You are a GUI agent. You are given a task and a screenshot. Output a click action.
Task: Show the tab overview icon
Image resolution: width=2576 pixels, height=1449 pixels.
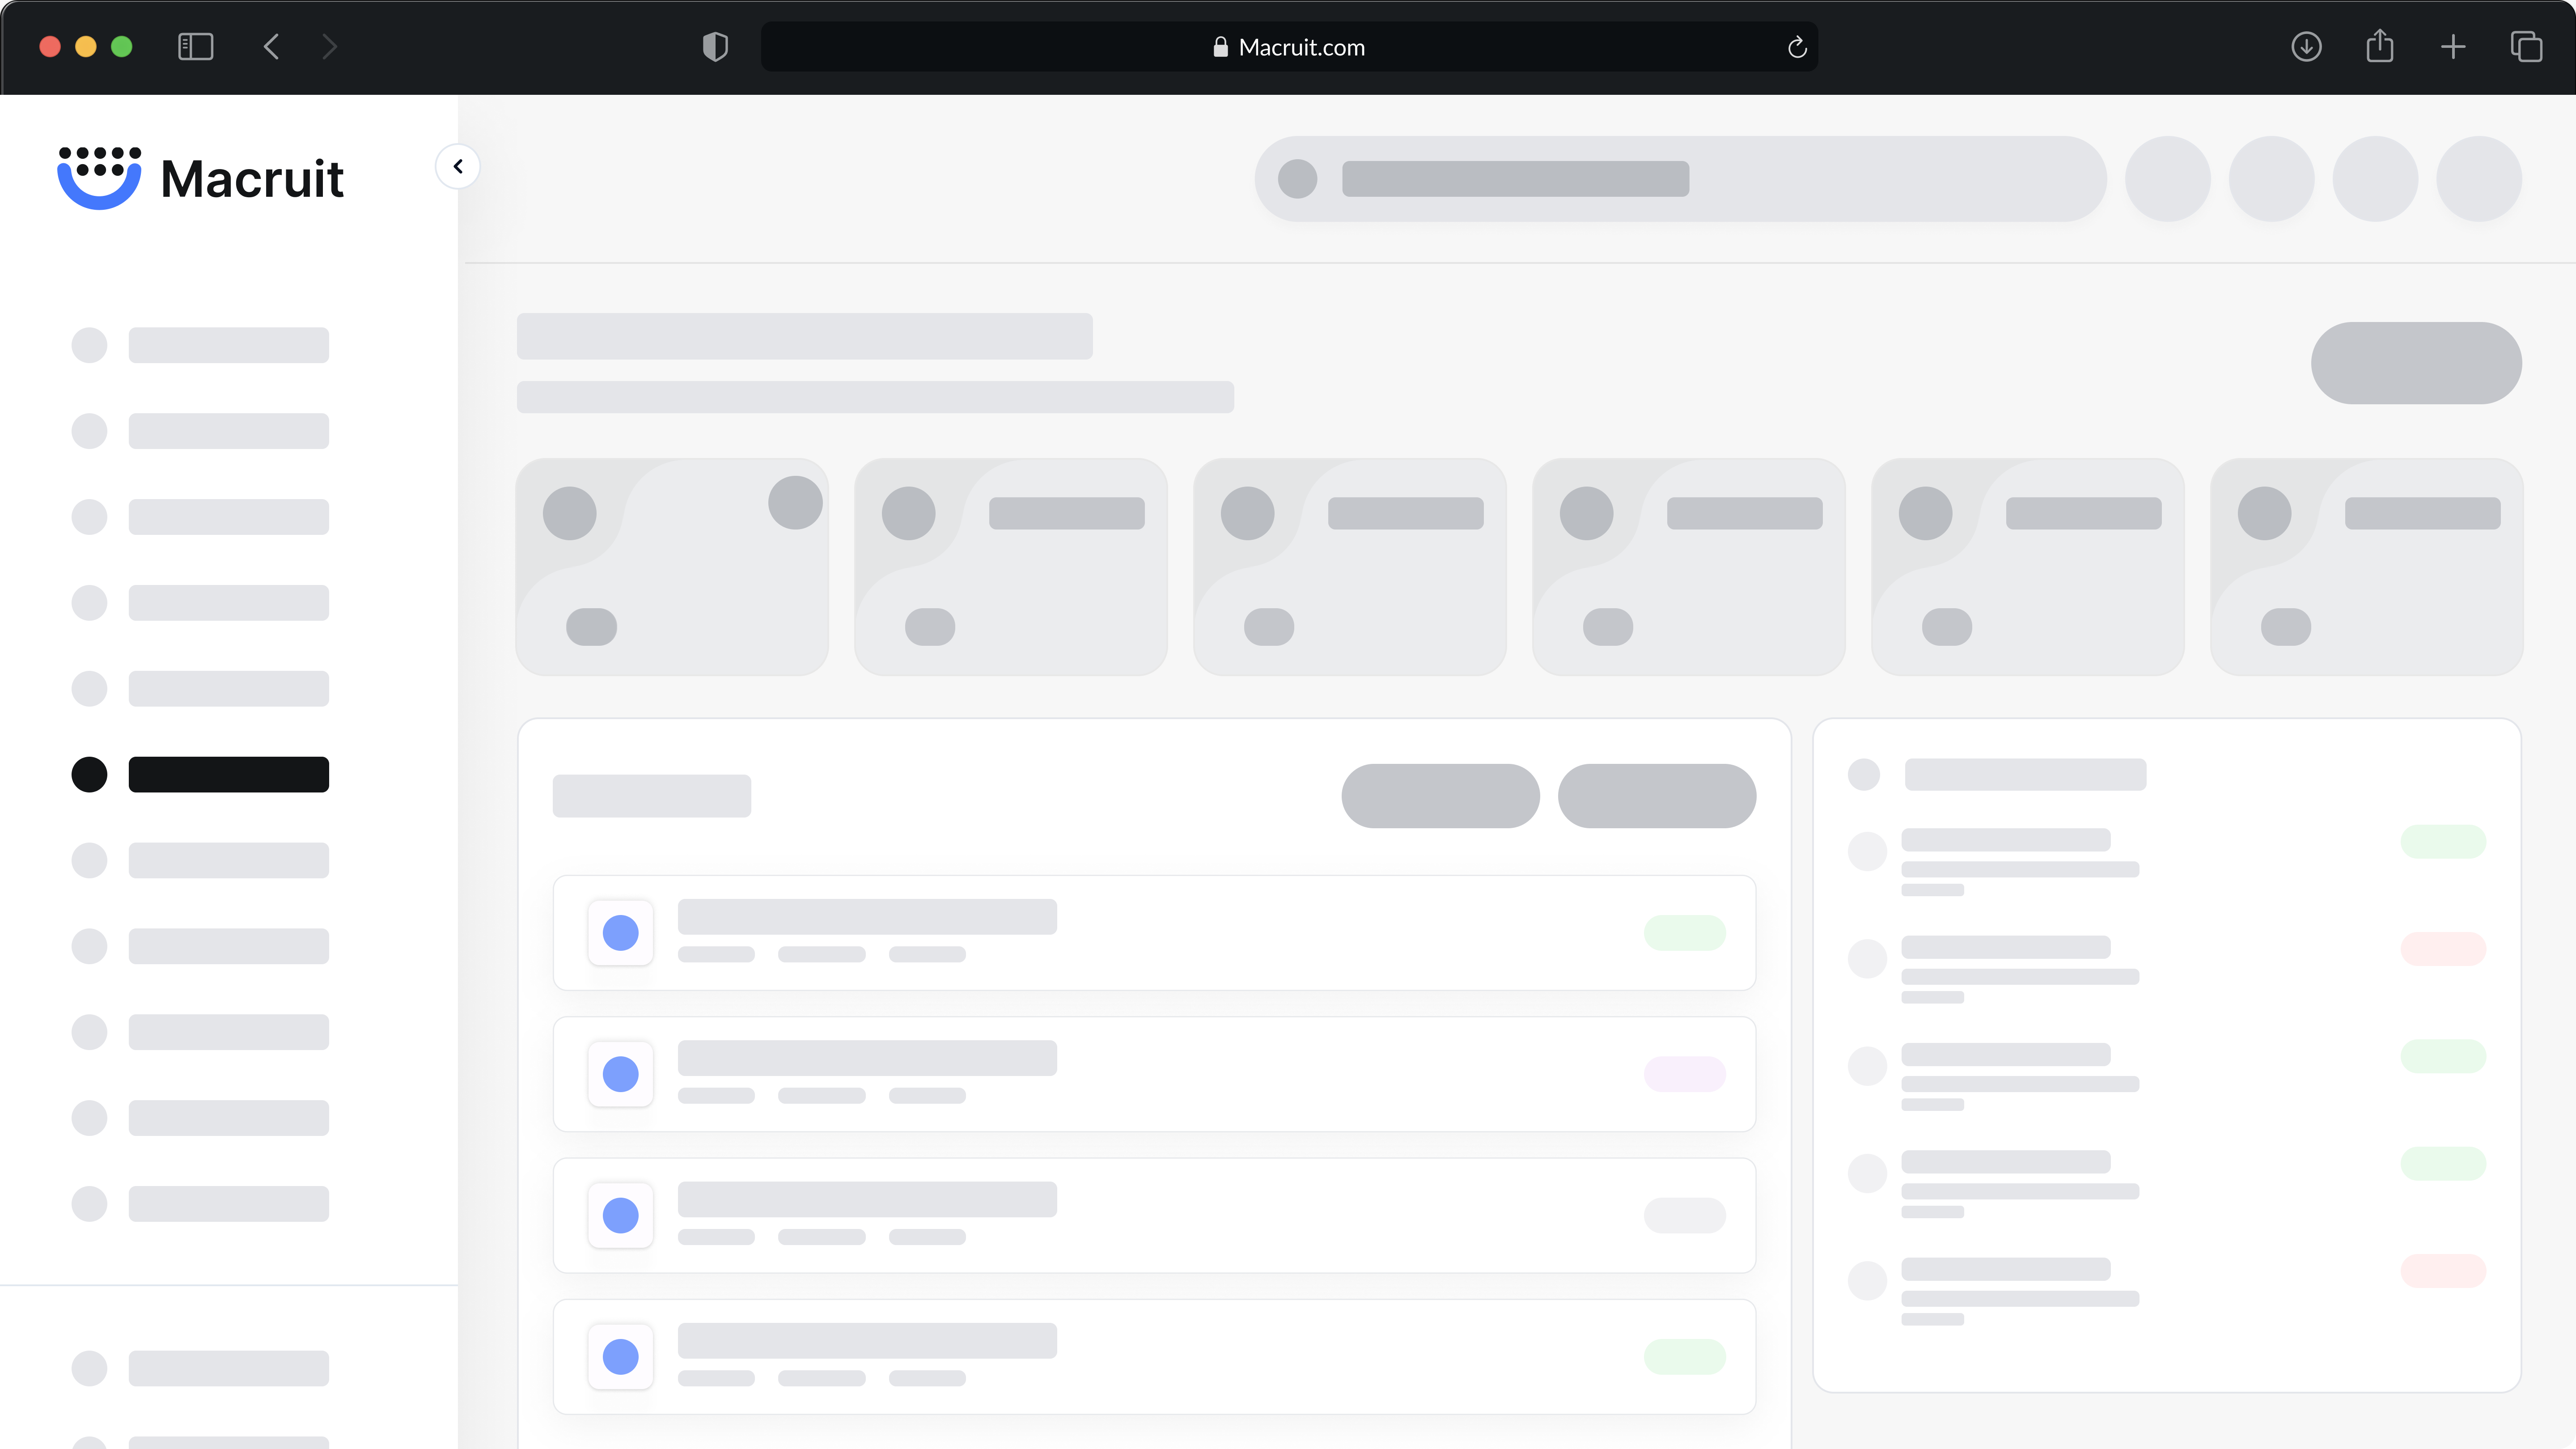(x=2526, y=47)
